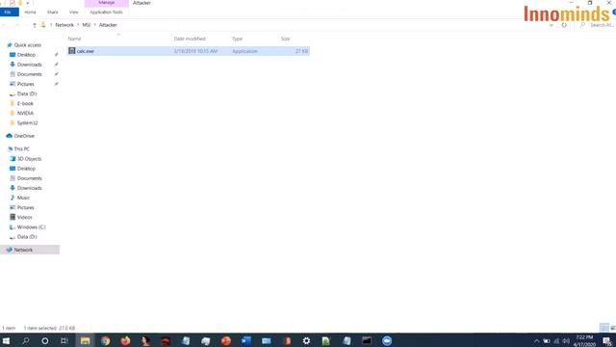The image size is (616, 347).
Task: Sort files by the Size column
Action: click(x=285, y=39)
